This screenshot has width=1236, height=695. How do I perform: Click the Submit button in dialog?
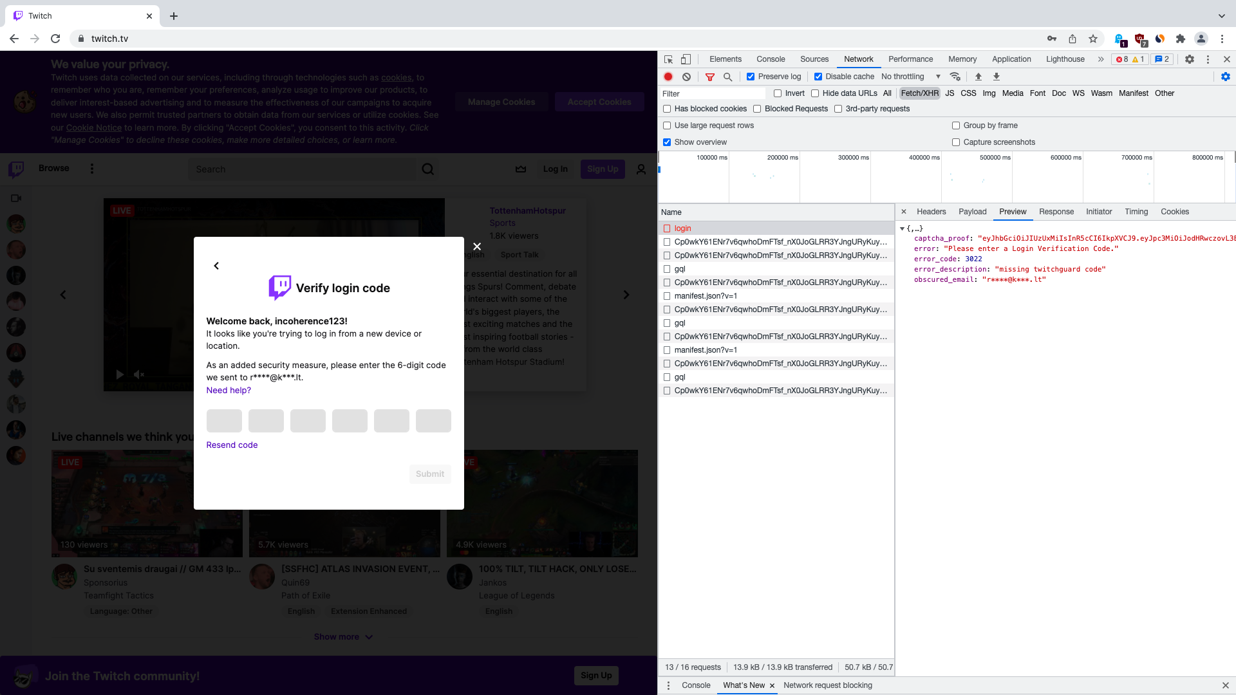pos(430,474)
